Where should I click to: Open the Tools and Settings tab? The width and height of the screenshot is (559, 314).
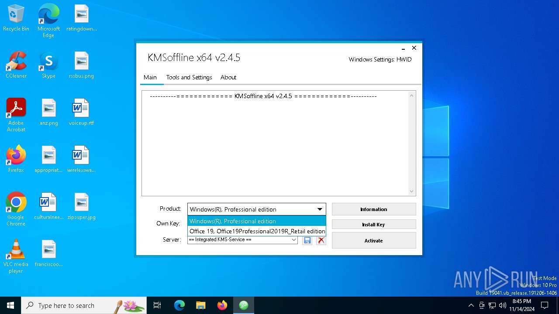point(189,77)
